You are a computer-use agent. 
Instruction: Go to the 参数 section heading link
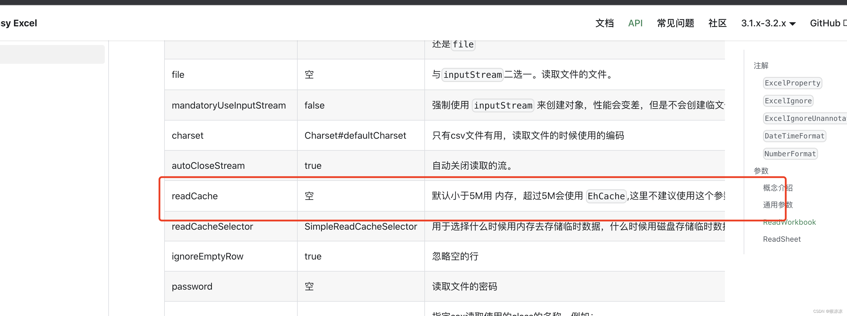pyautogui.click(x=761, y=171)
